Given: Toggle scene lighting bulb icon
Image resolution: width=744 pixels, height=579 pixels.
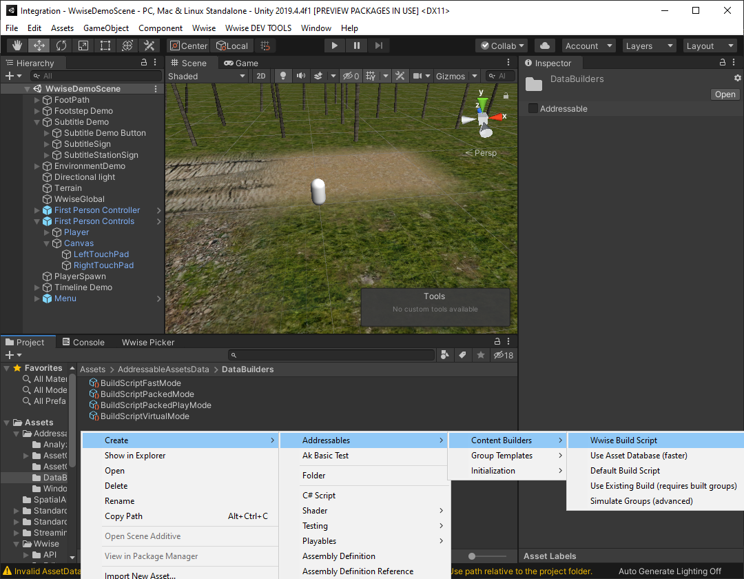Looking at the screenshot, I should click(x=282, y=76).
